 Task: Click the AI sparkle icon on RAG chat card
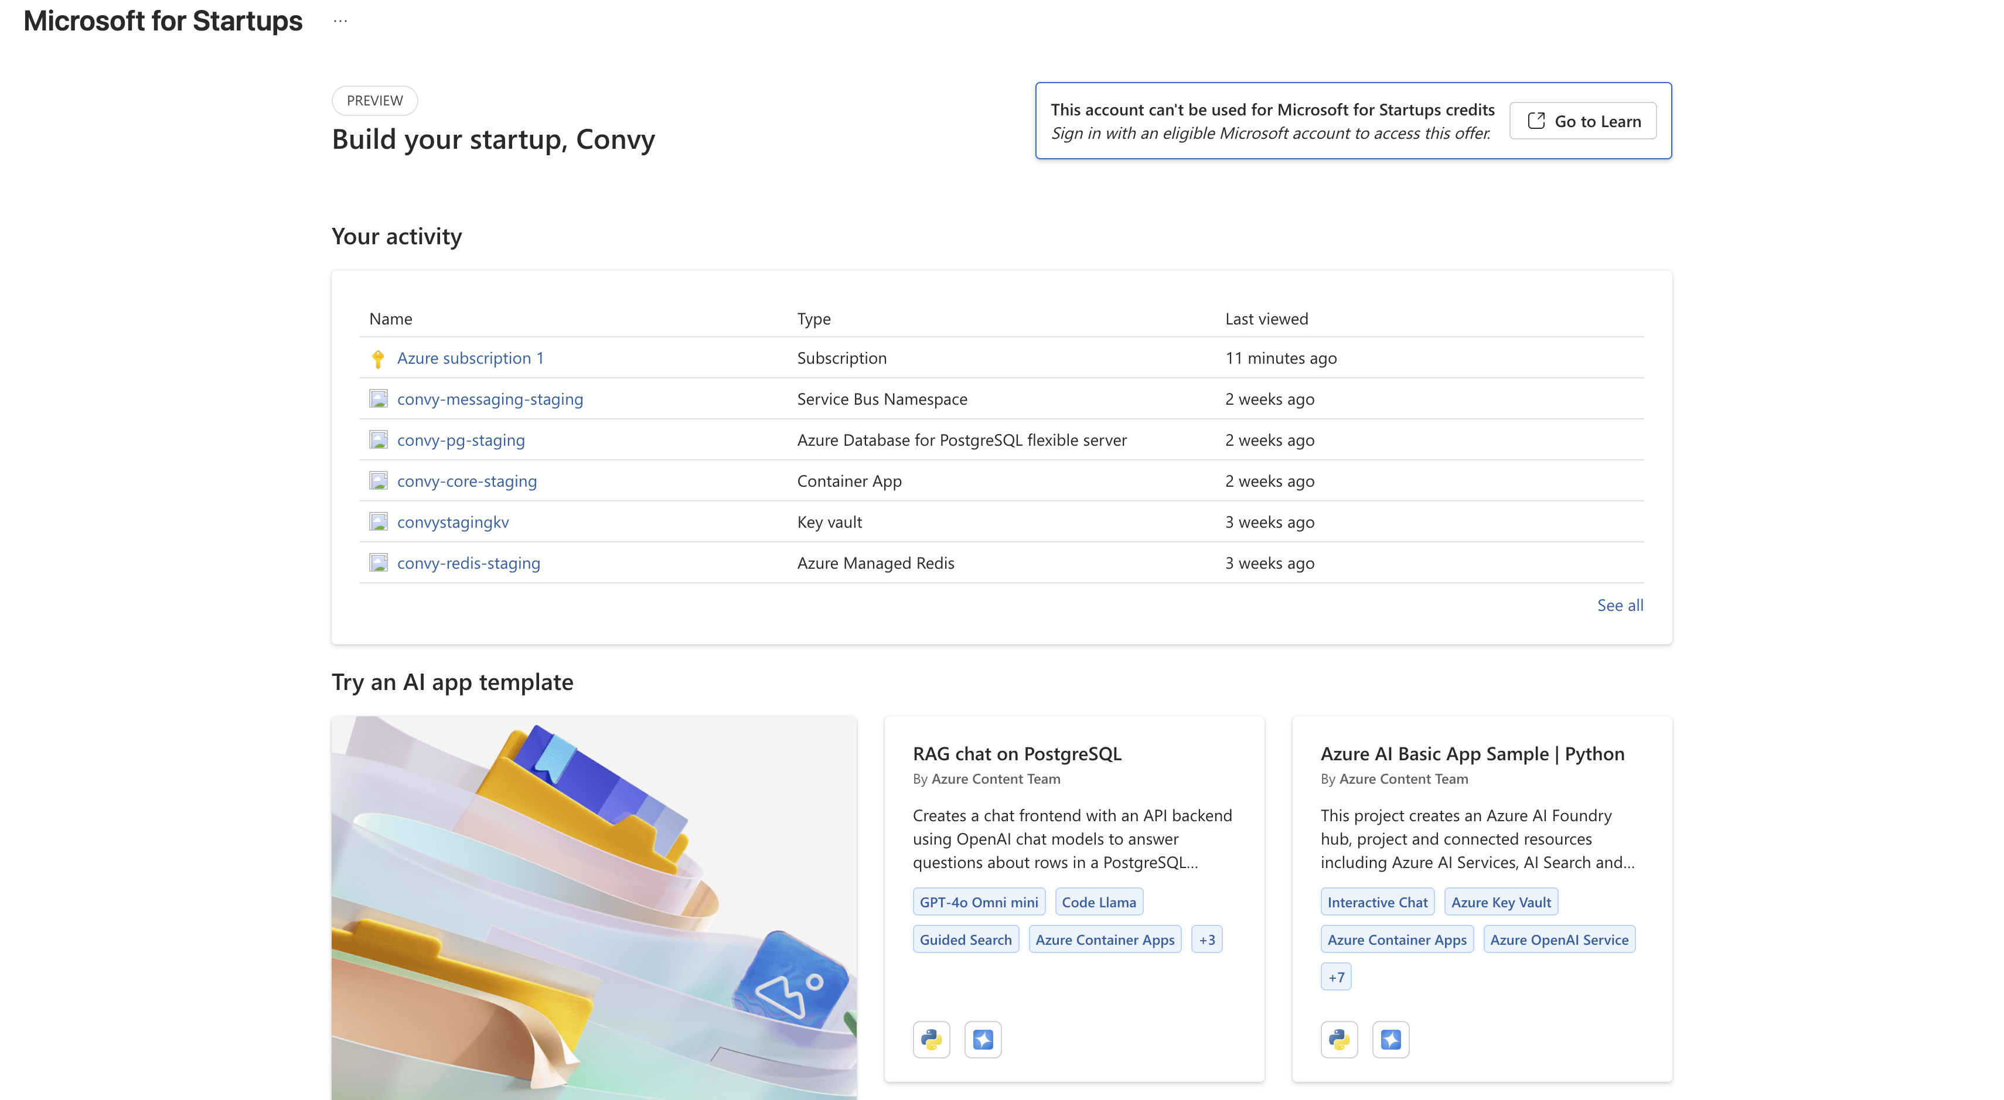983,1039
